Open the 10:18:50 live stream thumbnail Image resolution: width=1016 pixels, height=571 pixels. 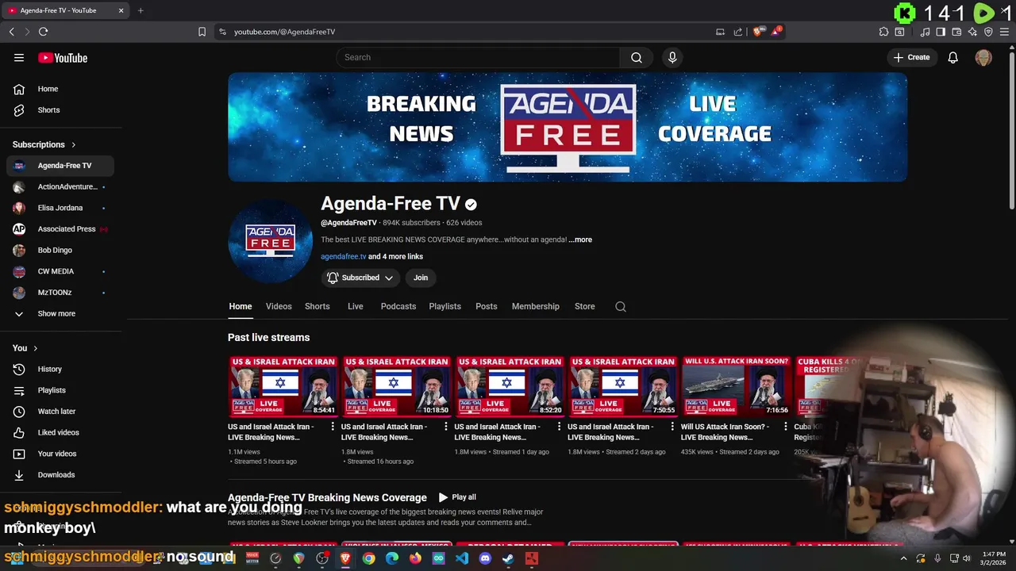[396, 386]
